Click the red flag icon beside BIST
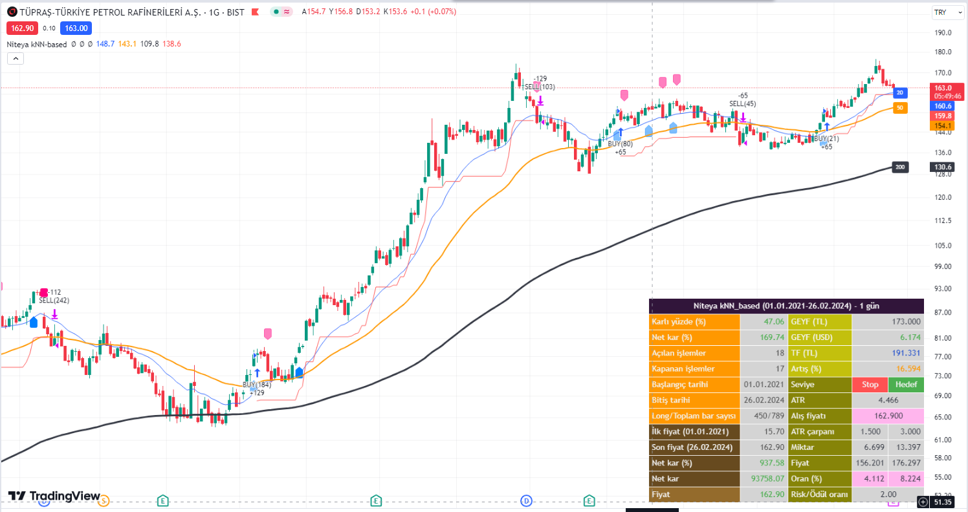Image resolution: width=968 pixels, height=512 pixels. [256, 12]
